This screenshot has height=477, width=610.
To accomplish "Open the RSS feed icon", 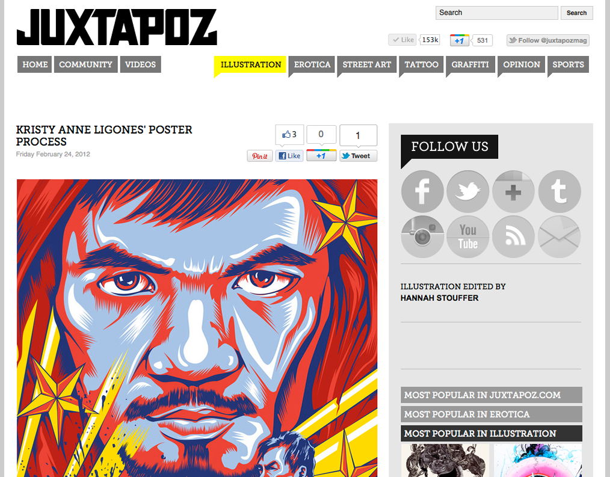I will (x=513, y=236).
